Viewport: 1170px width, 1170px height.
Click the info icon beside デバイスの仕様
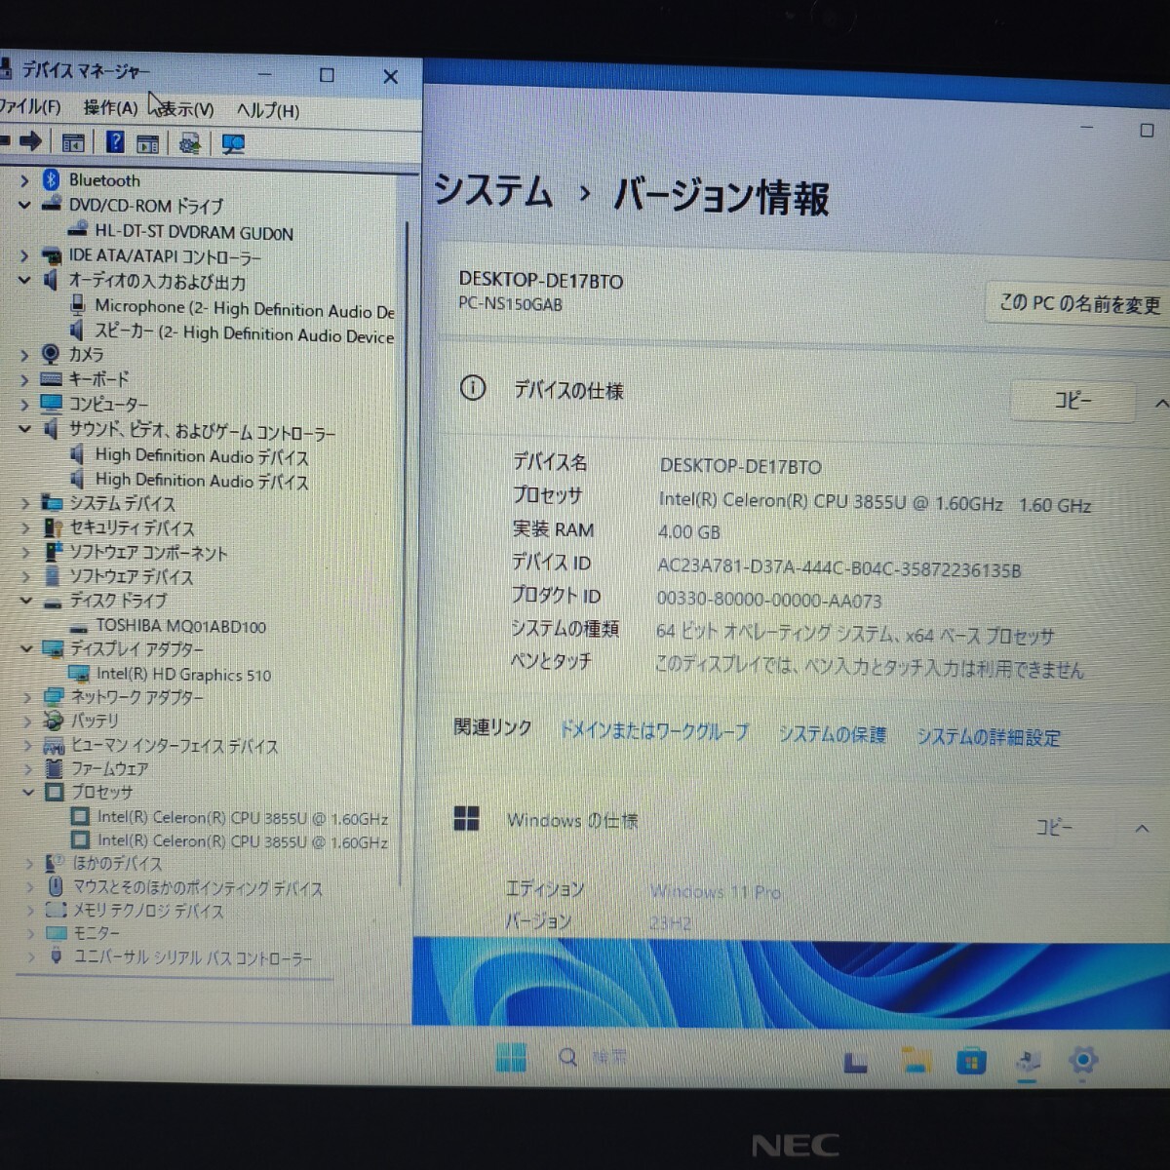click(473, 389)
